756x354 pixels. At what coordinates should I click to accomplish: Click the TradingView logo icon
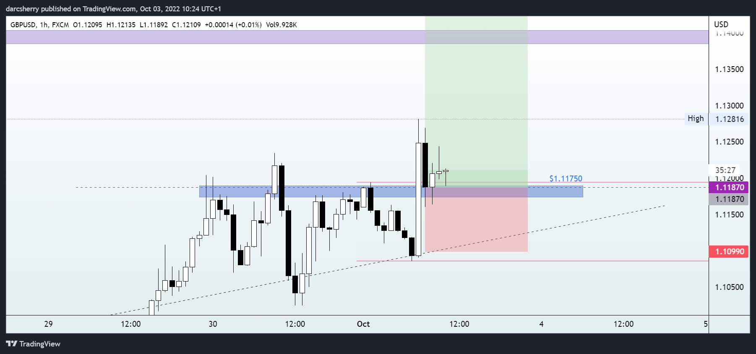coord(12,344)
